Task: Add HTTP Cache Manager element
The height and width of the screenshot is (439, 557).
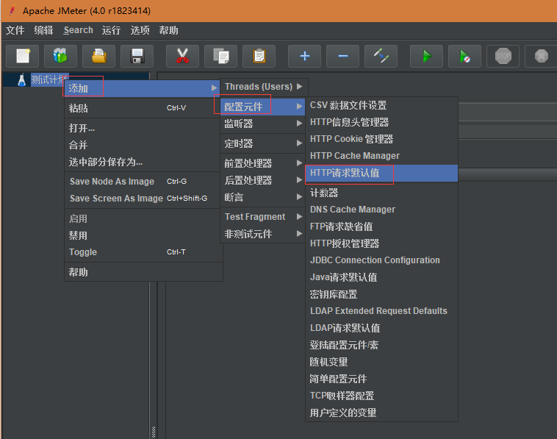Action: click(381, 156)
